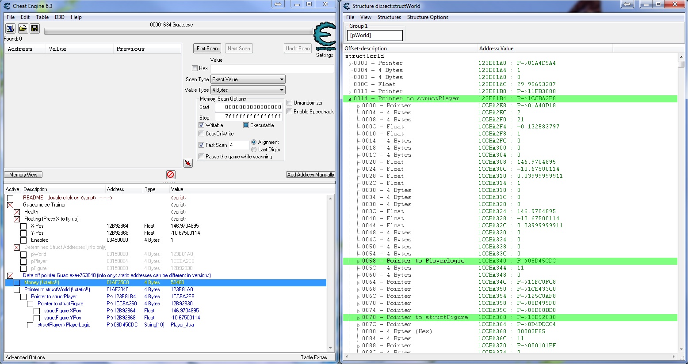The width and height of the screenshot is (688, 364).
Task: Expand the 0010 Pointer node
Action: coord(350,92)
